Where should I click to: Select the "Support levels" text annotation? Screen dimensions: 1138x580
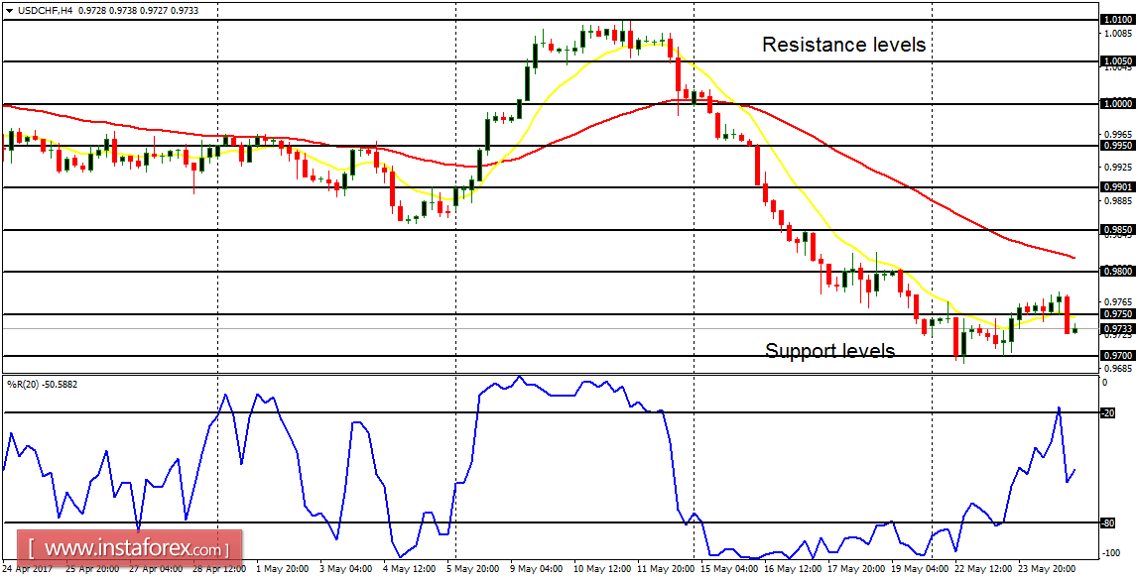[829, 351]
